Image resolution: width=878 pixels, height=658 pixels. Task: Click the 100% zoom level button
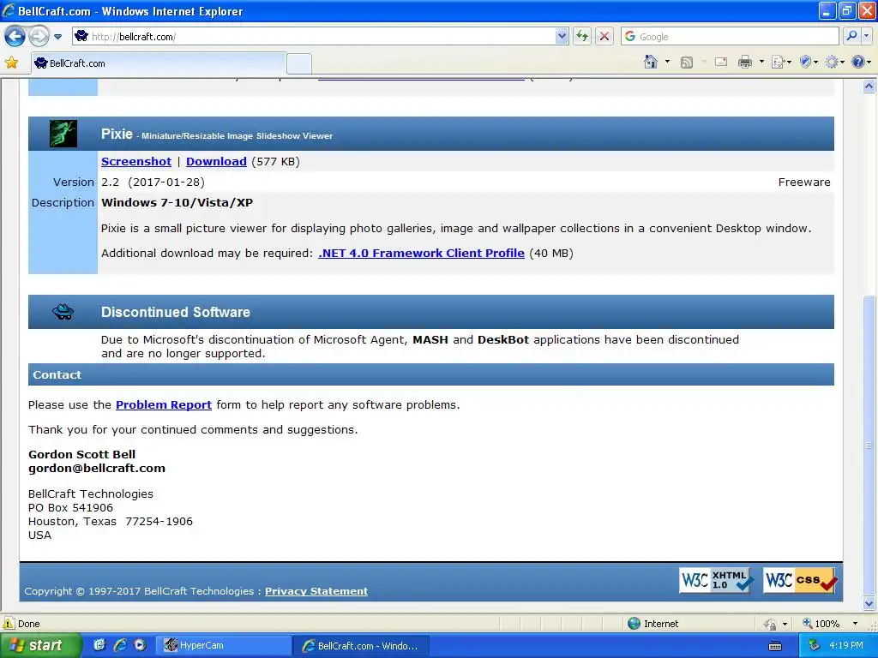[821, 624]
